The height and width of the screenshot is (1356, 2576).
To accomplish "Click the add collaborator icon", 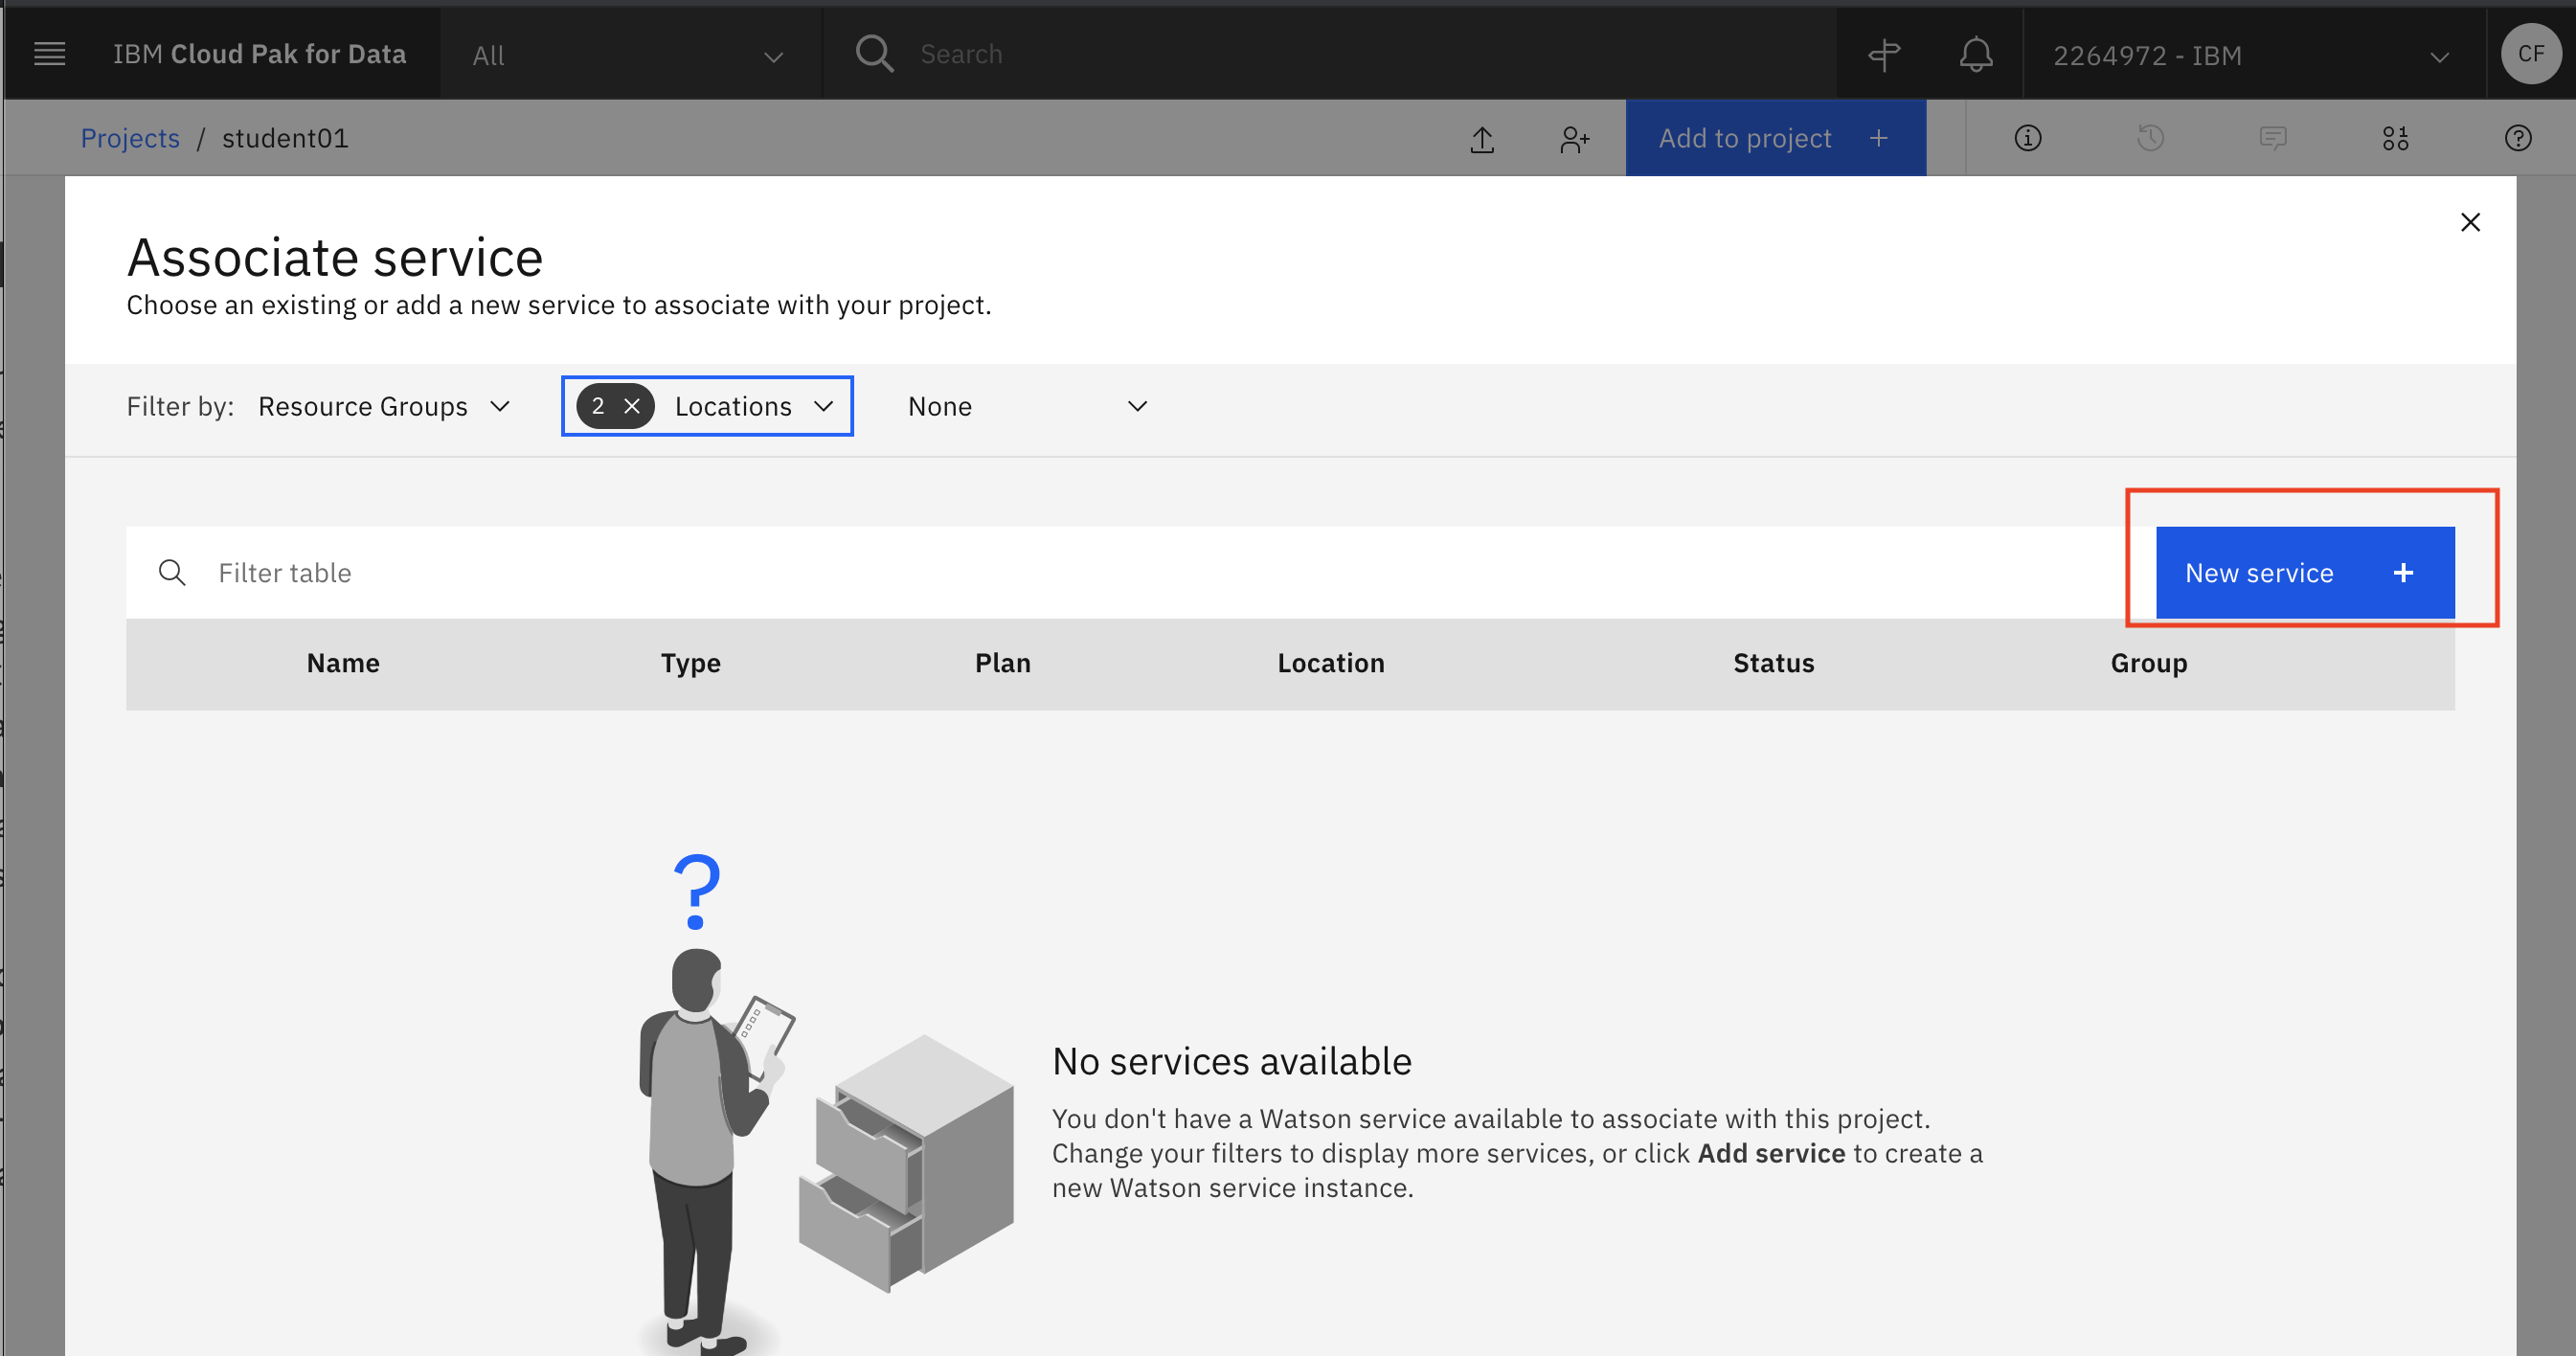I will point(1574,139).
